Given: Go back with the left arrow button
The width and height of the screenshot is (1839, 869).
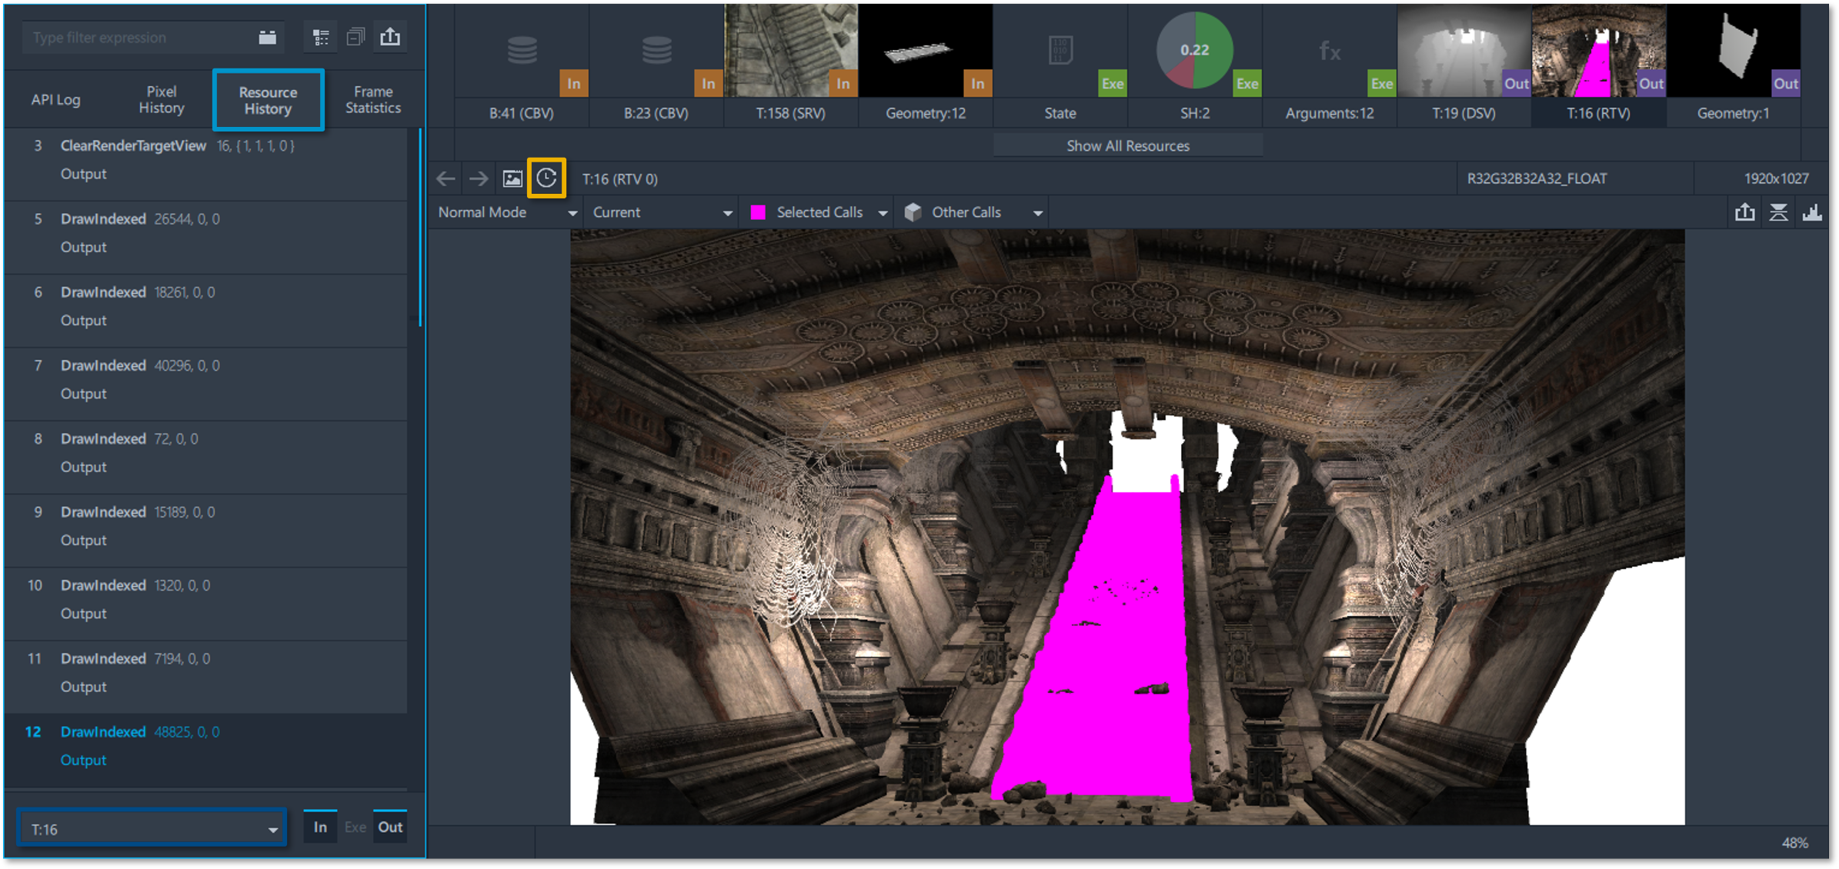Looking at the screenshot, I should (446, 178).
